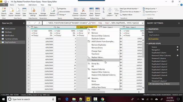Choose Remove Other Columns menu entry
Screen dimensions: 183x102
point(100,36)
